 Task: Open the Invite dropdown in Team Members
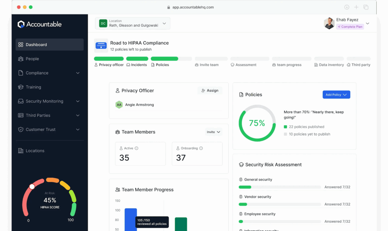tap(213, 132)
